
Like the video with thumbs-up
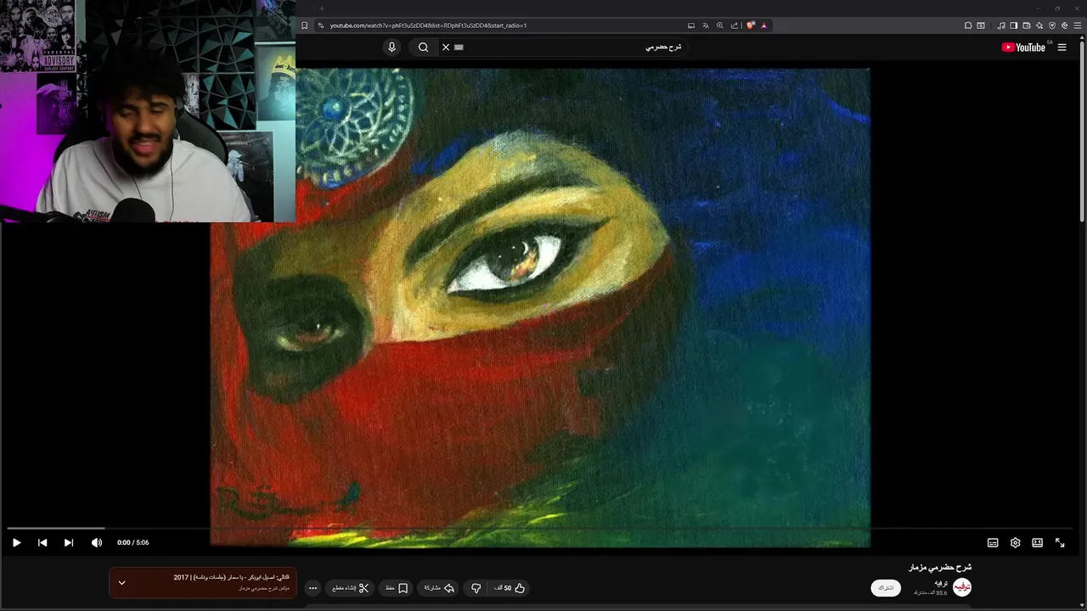point(510,588)
